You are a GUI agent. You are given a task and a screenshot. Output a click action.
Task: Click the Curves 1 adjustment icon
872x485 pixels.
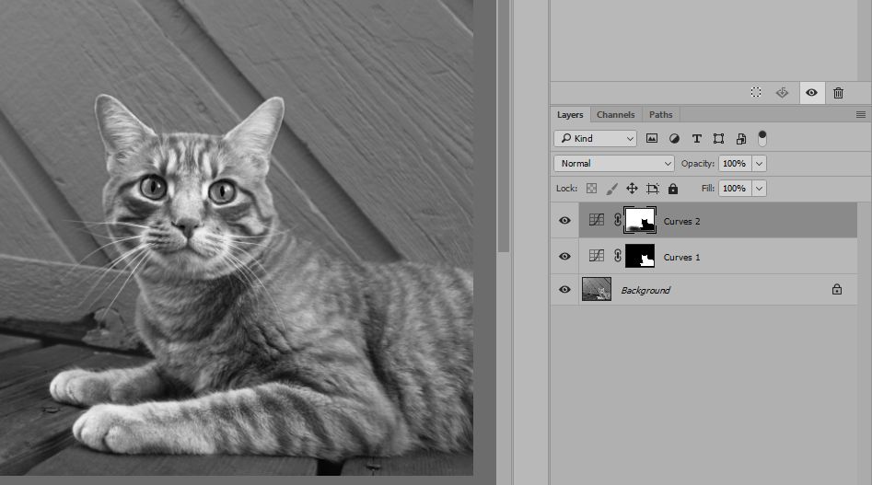tap(596, 256)
